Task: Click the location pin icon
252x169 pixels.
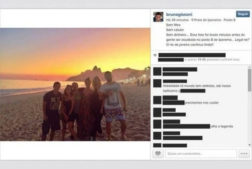Action: (x=192, y=20)
